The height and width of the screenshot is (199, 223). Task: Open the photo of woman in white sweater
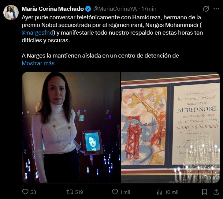(71, 127)
